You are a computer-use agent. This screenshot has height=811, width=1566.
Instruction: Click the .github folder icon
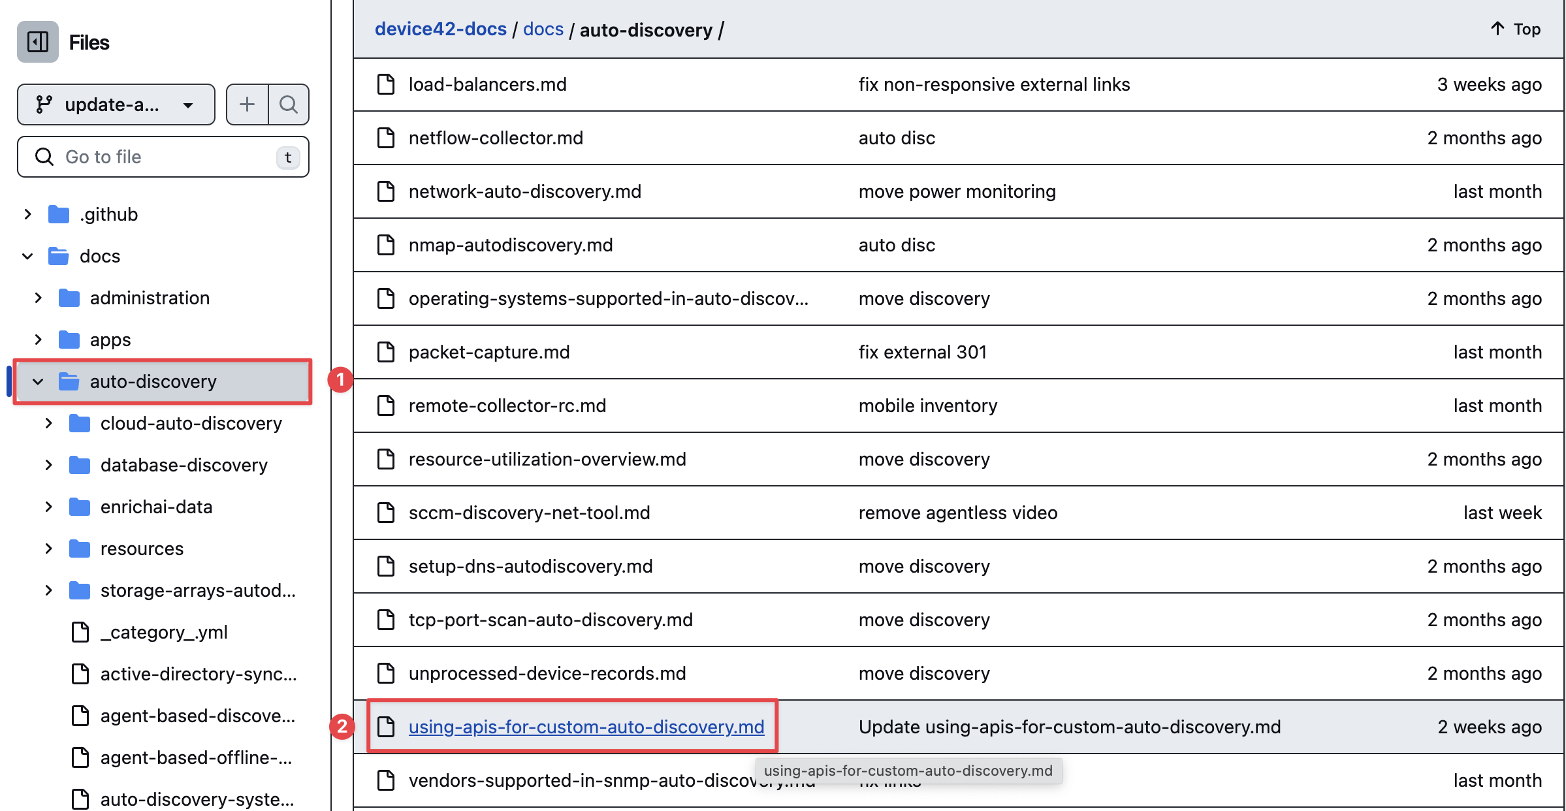(59, 214)
